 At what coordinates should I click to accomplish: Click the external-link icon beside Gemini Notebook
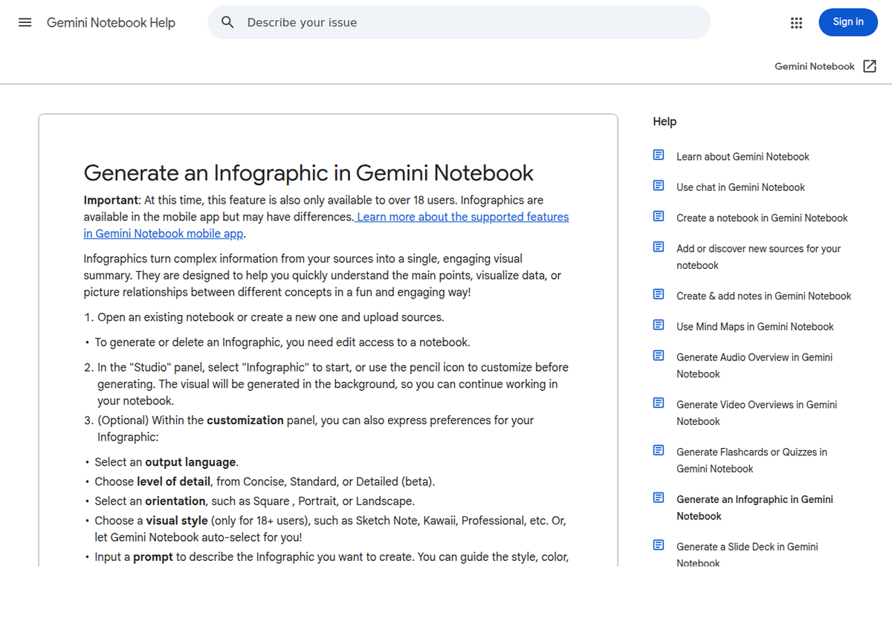point(870,66)
